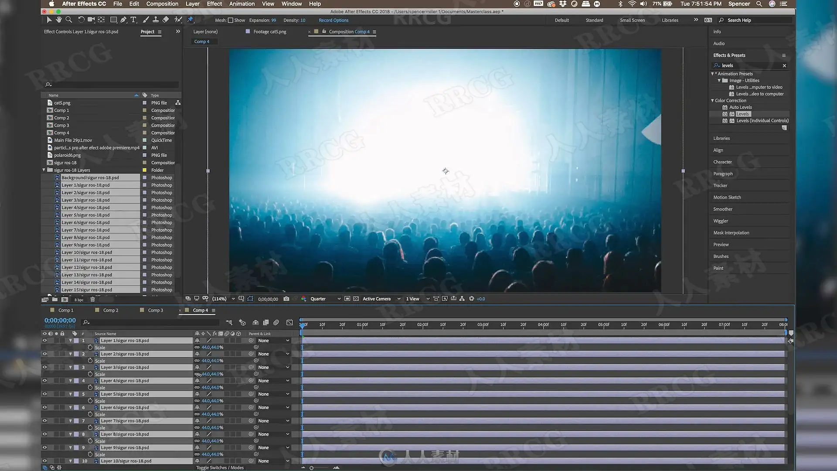Click the label color swatch of Layer 1

pyautogui.click(x=77, y=341)
